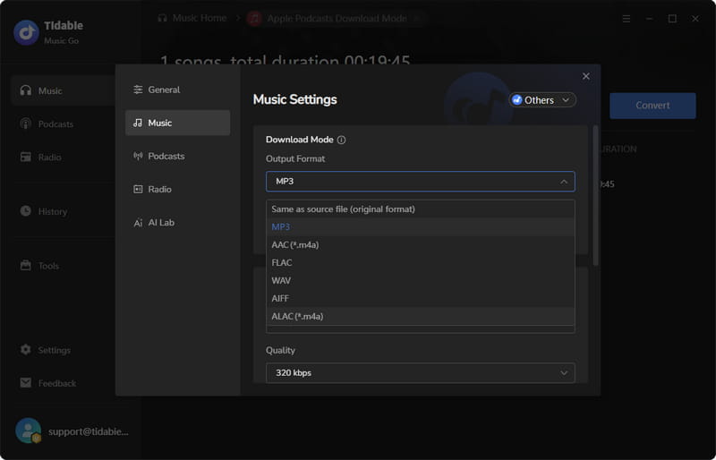Click the support@tidable account avatar
716x460 pixels.
pos(29,430)
